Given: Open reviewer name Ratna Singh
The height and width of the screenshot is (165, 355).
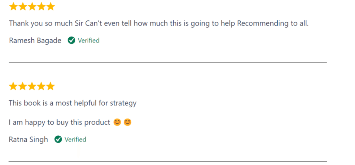Looking at the screenshot, I should coord(28,139).
